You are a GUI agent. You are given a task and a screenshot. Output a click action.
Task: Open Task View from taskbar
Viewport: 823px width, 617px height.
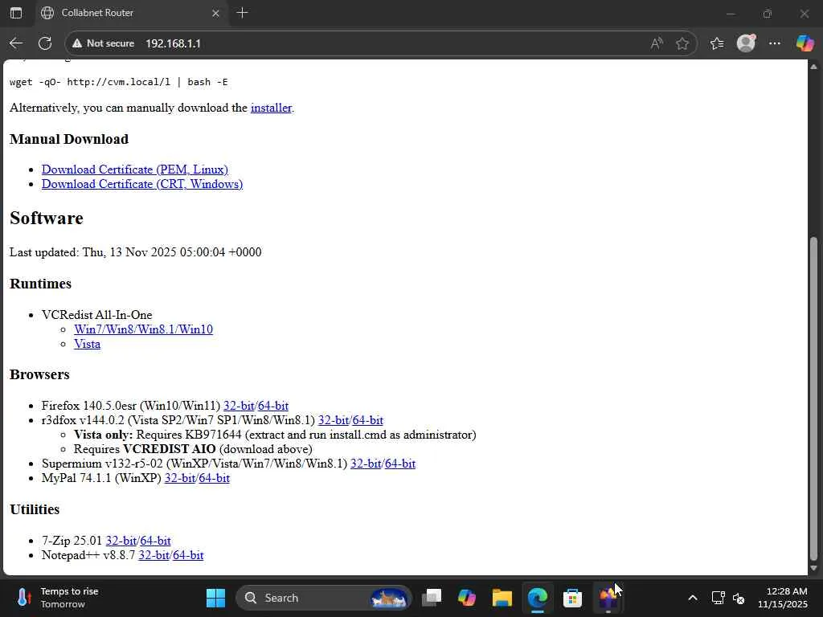click(432, 598)
